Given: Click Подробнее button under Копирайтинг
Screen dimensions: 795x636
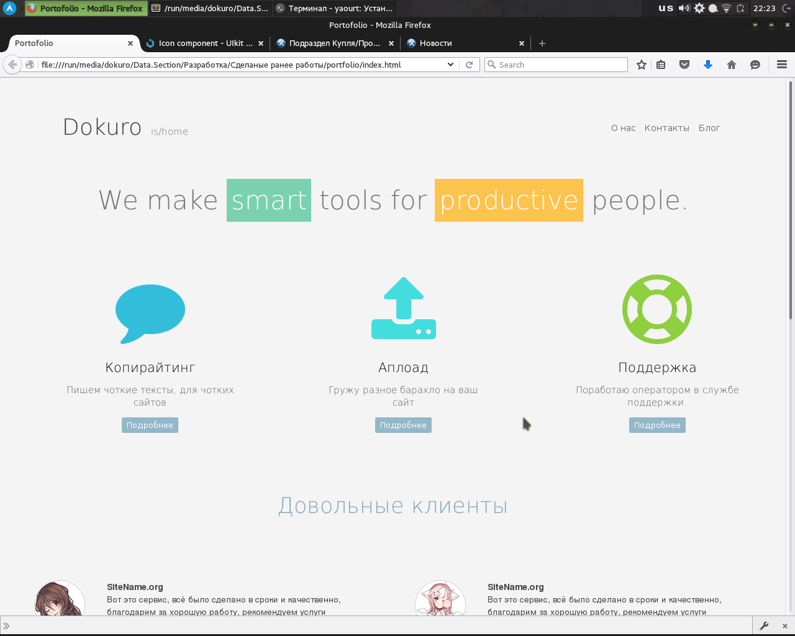Looking at the screenshot, I should (150, 425).
